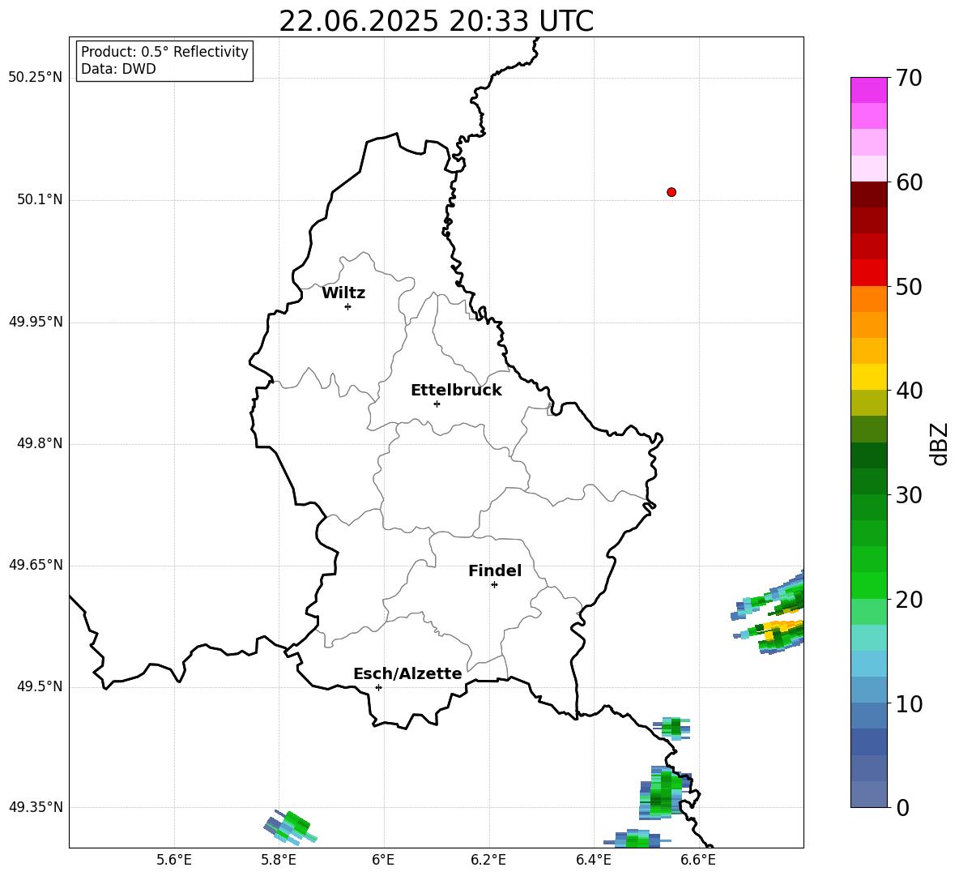Click the Ettelbruck city label
This screenshot has width=959, height=876.
tap(456, 391)
